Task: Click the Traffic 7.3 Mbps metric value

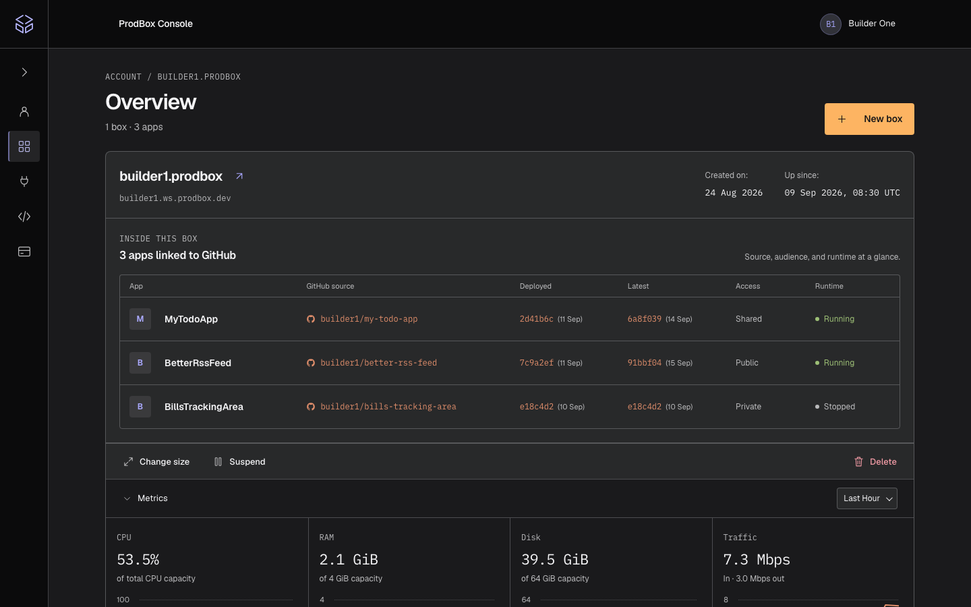Action: 757,560
